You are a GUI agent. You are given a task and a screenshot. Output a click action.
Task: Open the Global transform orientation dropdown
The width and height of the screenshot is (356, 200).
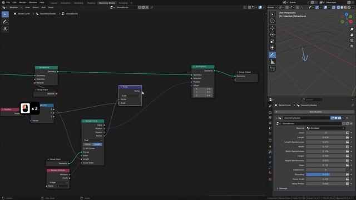tap(272, 7)
